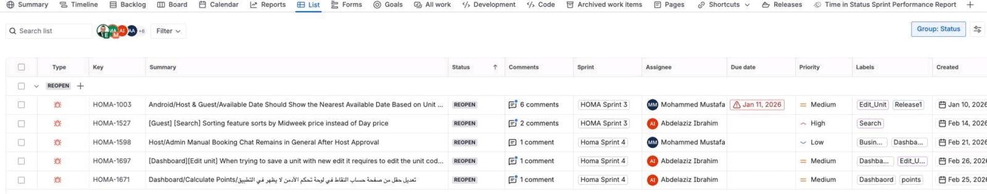Open view settings sliders icon
The height and width of the screenshot is (194, 987).
[x=977, y=29]
